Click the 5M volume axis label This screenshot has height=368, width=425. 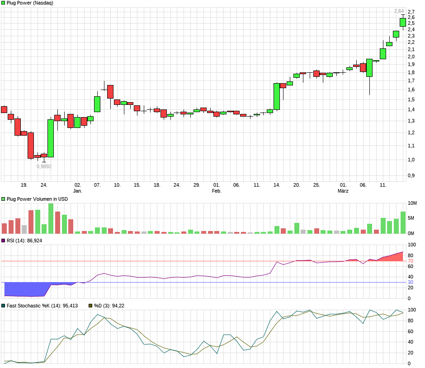(411, 218)
